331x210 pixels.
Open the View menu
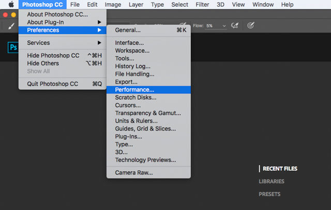pyautogui.click(x=238, y=5)
